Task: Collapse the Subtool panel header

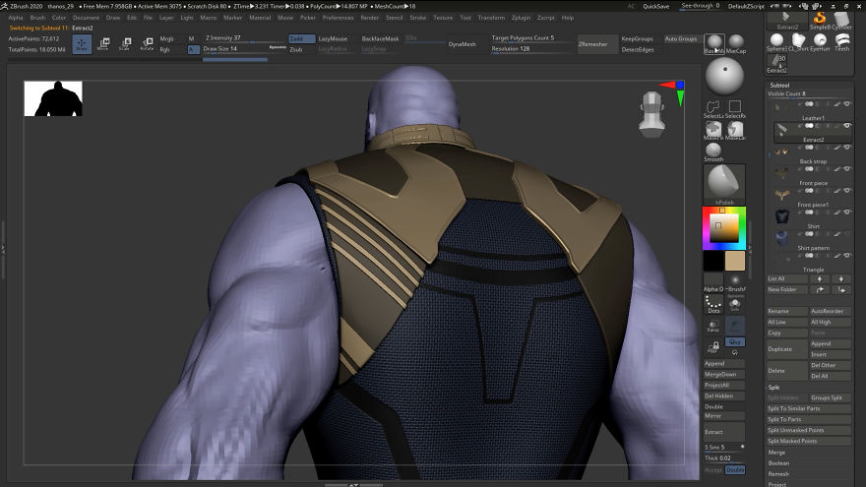Action: pos(779,85)
